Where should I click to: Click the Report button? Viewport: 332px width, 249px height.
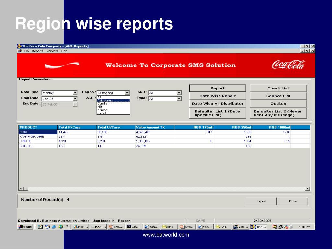click(x=218, y=88)
